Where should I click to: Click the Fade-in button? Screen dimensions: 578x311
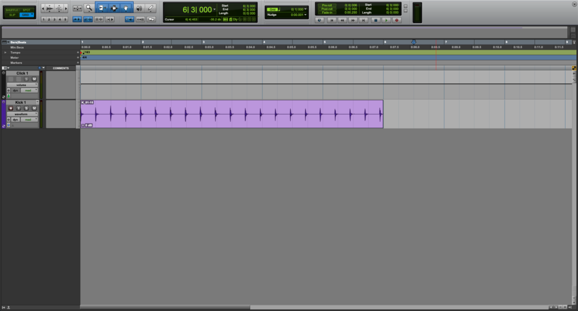(x=327, y=12)
